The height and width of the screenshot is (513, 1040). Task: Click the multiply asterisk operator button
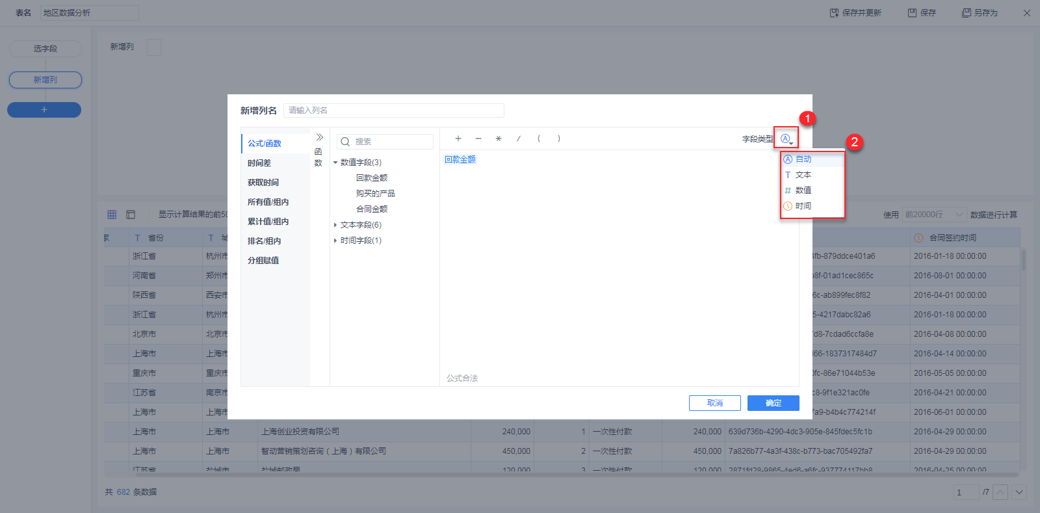click(x=499, y=138)
